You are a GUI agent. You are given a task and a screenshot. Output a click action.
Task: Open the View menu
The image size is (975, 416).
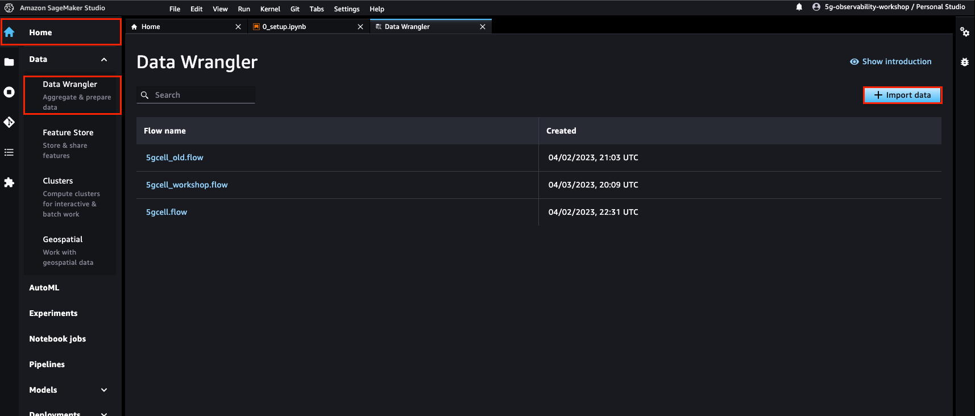221,9
